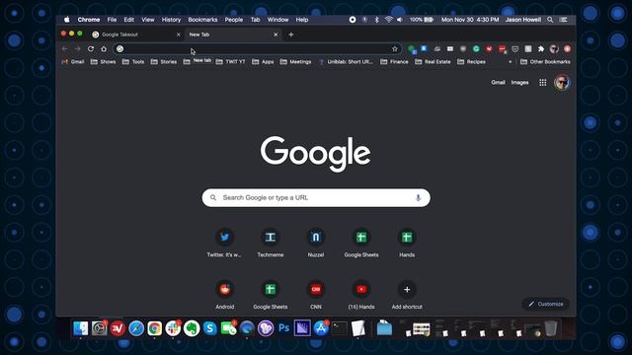Launch Photoshop from the Dock
The height and width of the screenshot is (355, 632).
pos(283,328)
